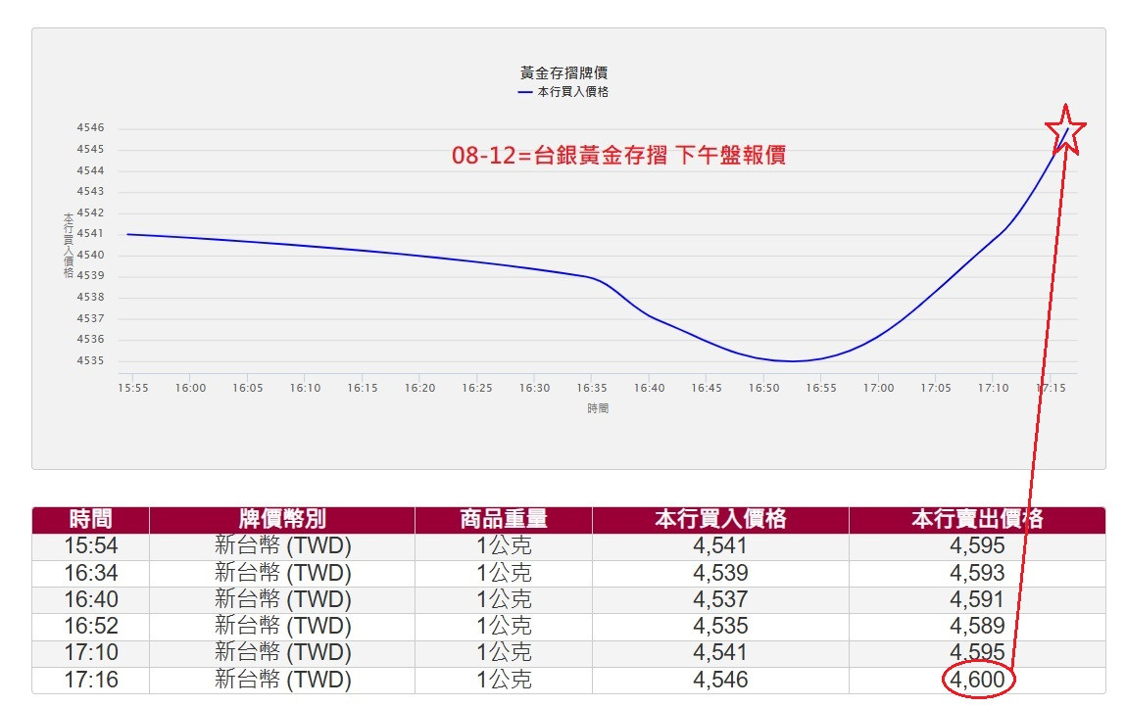Click sell price 4,591
The width and height of the screenshot is (1126, 707).
[977, 599]
